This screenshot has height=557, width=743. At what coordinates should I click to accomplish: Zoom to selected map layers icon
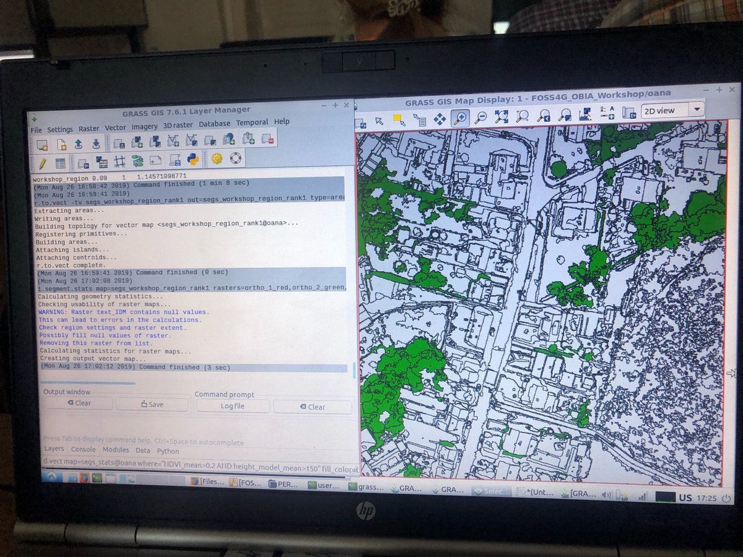(502, 116)
